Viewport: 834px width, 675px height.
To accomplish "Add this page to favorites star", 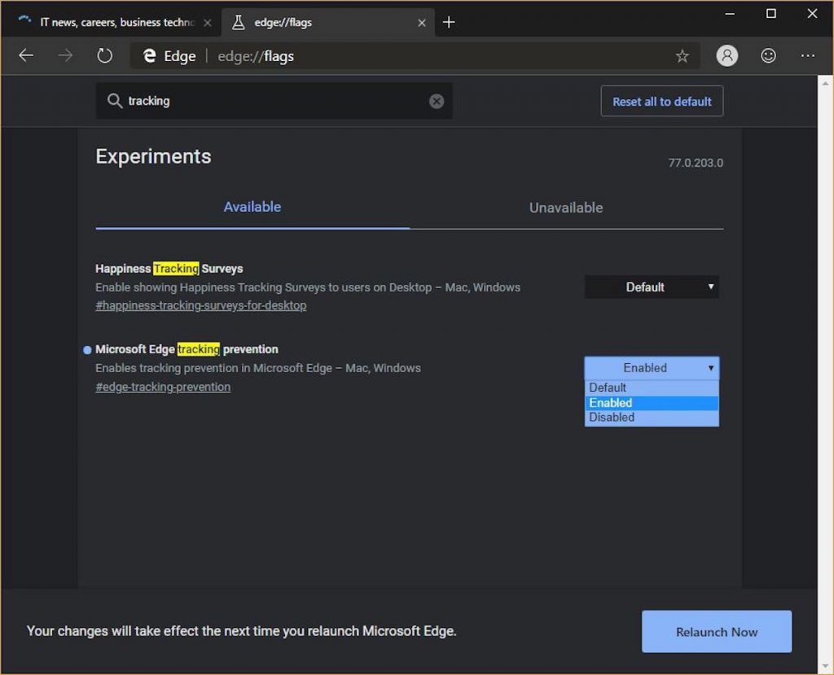I will point(682,56).
